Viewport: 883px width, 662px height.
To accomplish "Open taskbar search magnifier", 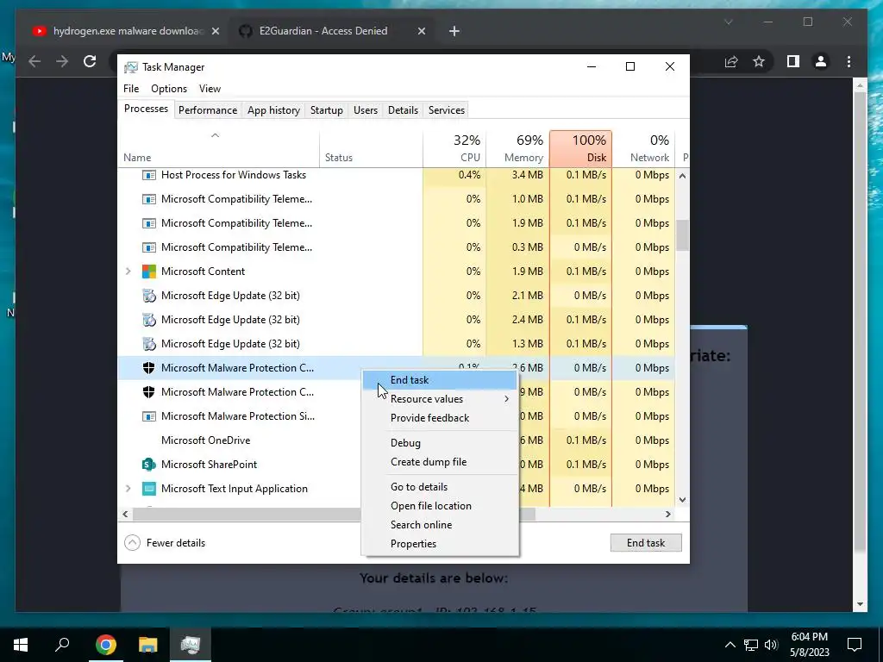I will coord(62,645).
